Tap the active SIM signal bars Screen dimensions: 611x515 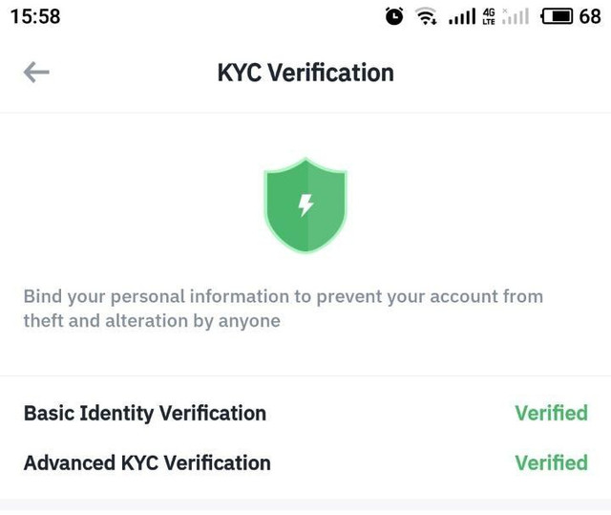tap(462, 16)
